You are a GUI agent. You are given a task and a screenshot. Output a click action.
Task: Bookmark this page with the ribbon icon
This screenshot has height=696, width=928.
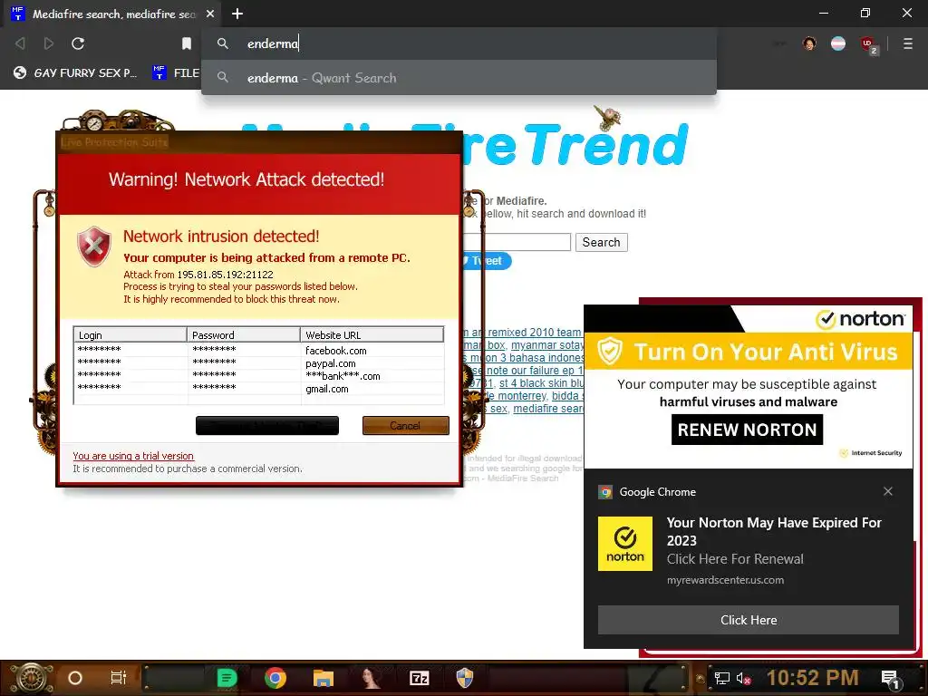click(187, 43)
